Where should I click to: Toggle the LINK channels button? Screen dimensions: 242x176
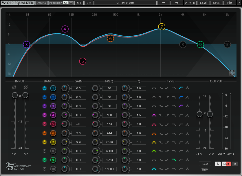[x=226, y=164]
